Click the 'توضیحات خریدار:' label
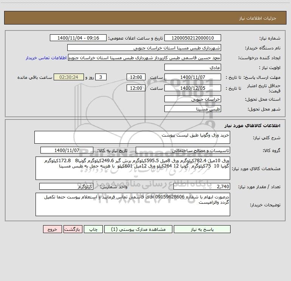291x281 pixels. 265,205
